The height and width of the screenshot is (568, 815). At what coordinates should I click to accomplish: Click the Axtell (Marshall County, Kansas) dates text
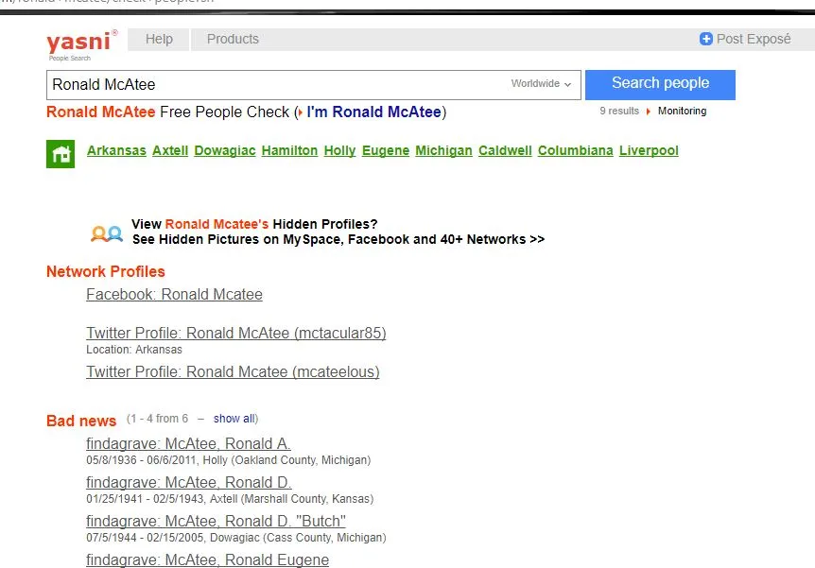click(230, 499)
